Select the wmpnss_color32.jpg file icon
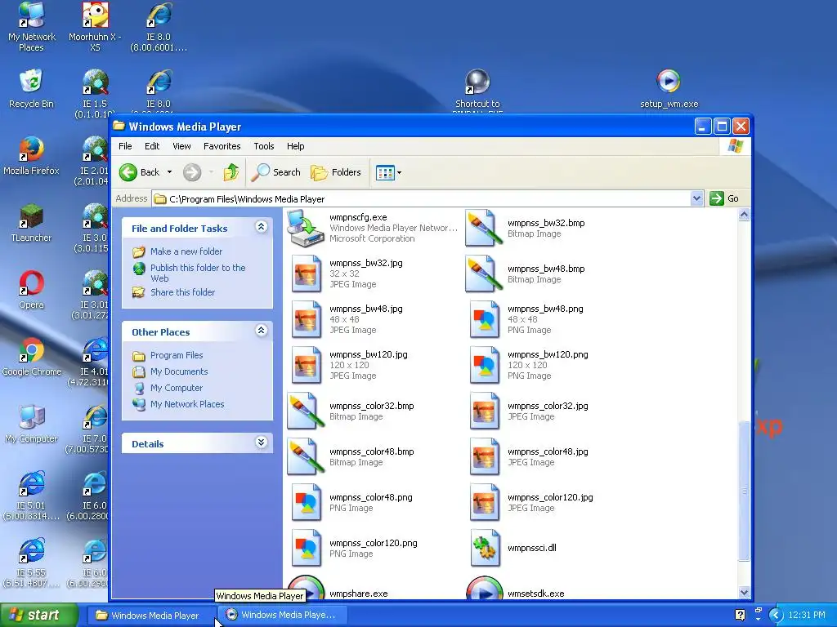 484,411
